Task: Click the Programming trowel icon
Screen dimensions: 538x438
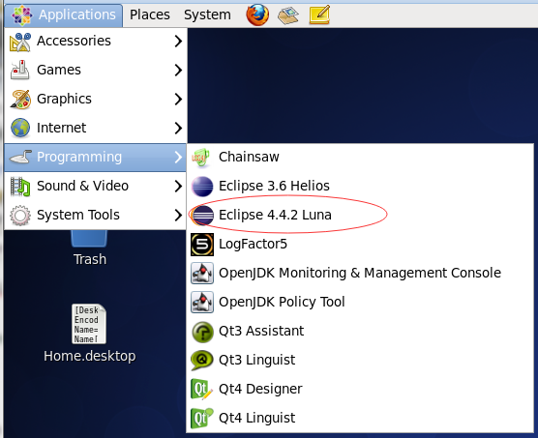Action: (20, 157)
